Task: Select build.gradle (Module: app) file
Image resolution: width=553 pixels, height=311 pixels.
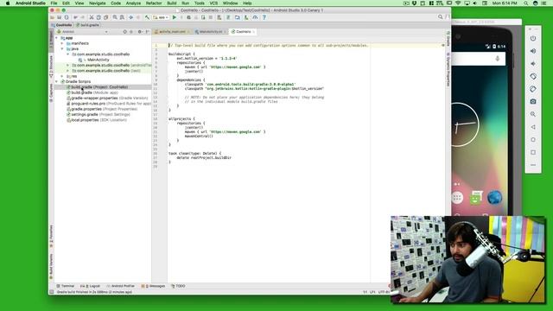Action: click(92, 92)
